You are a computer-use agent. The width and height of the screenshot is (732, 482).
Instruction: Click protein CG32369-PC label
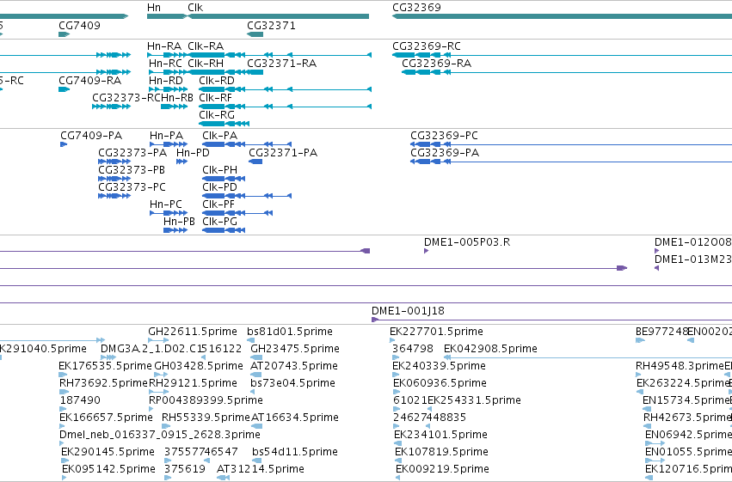coord(444,136)
